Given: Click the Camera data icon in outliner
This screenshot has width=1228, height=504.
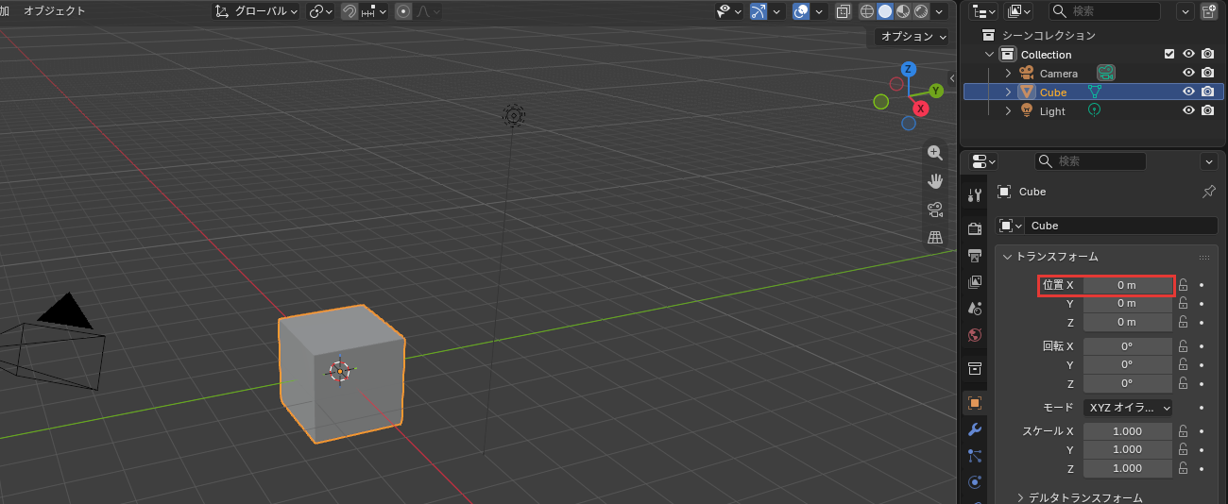Looking at the screenshot, I should [1106, 73].
